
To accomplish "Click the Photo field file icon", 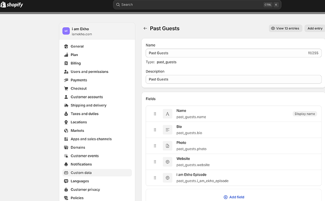I will click(167, 145).
